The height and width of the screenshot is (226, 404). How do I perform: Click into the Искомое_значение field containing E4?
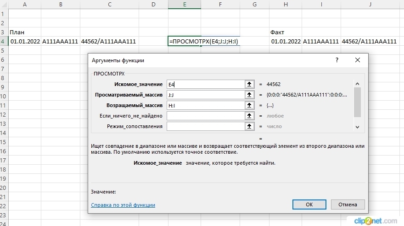[205, 84]
